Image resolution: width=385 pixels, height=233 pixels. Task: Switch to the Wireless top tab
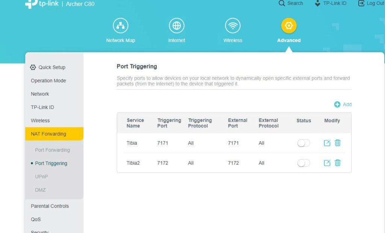pos(233,40)
